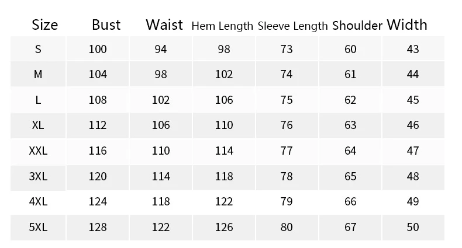The image size is (462, 248).
Task: Select the 5XL size row label
Action: click(38, 226)
